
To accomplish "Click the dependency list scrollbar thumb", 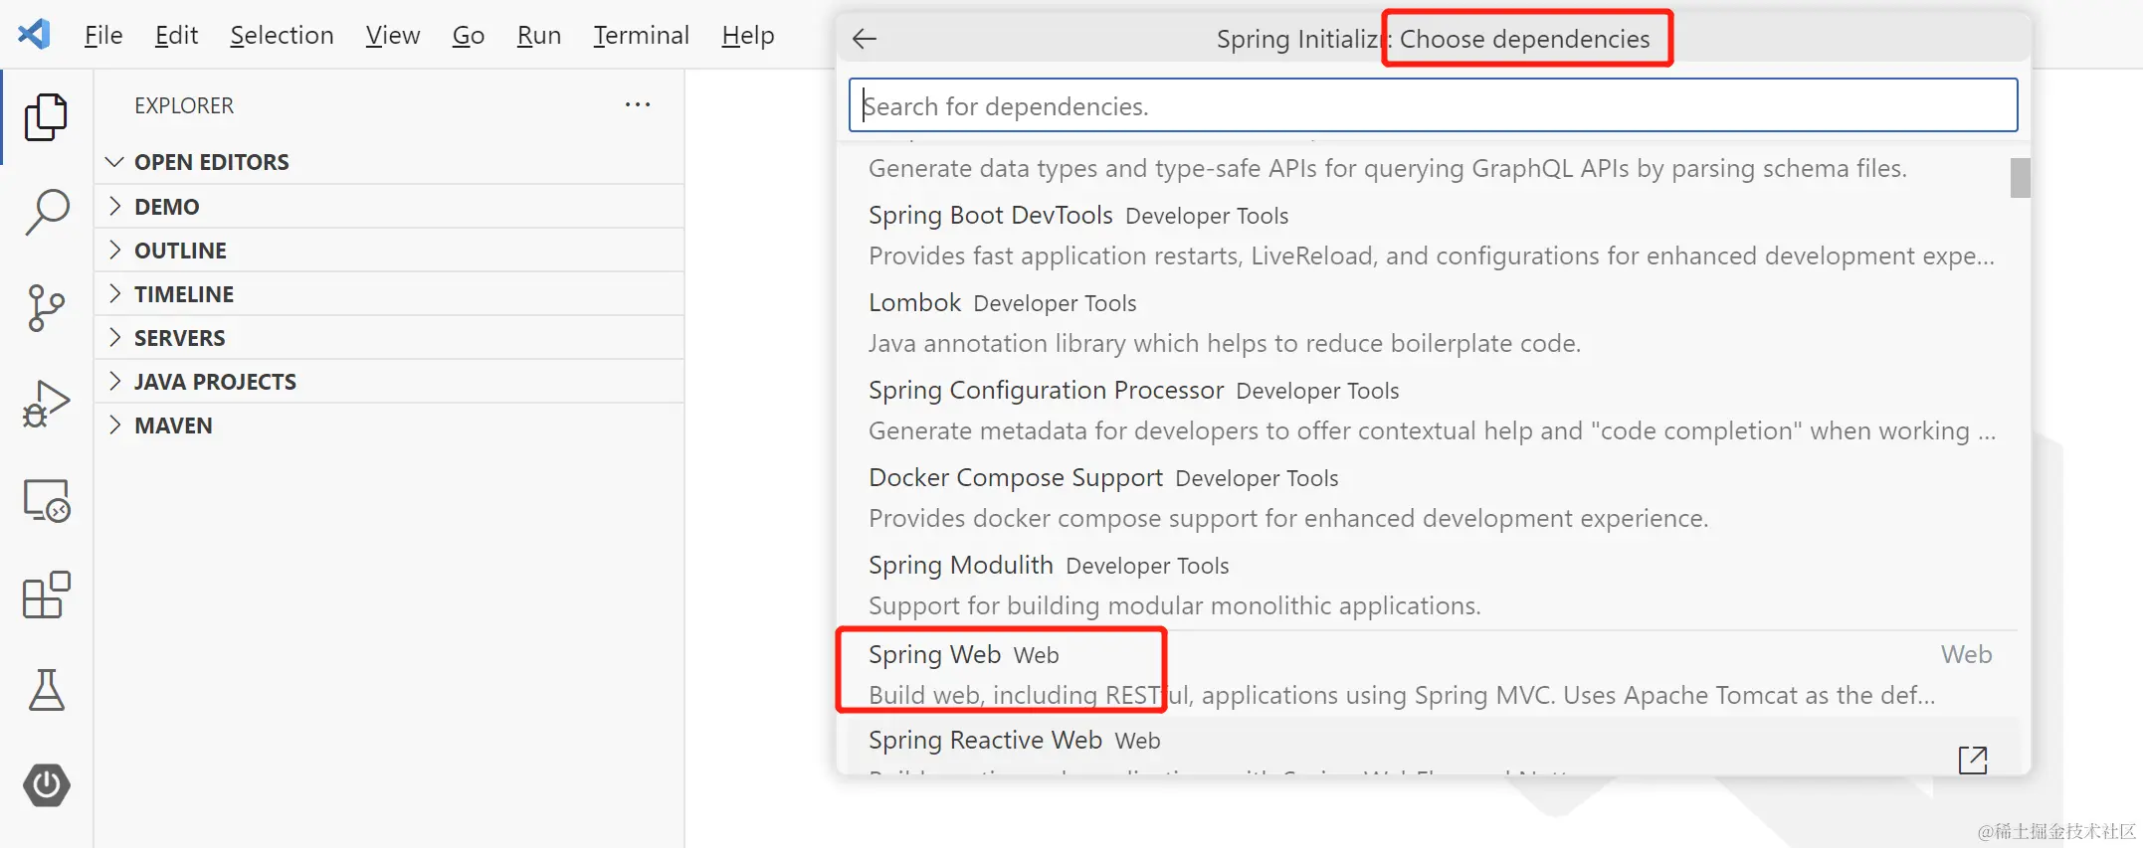I will pos(2020,178).
